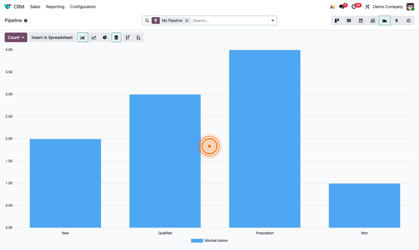The width and height of the screenshot is (419, 250).
Task: Switch to the pivot table view
Action: point(372,21)
